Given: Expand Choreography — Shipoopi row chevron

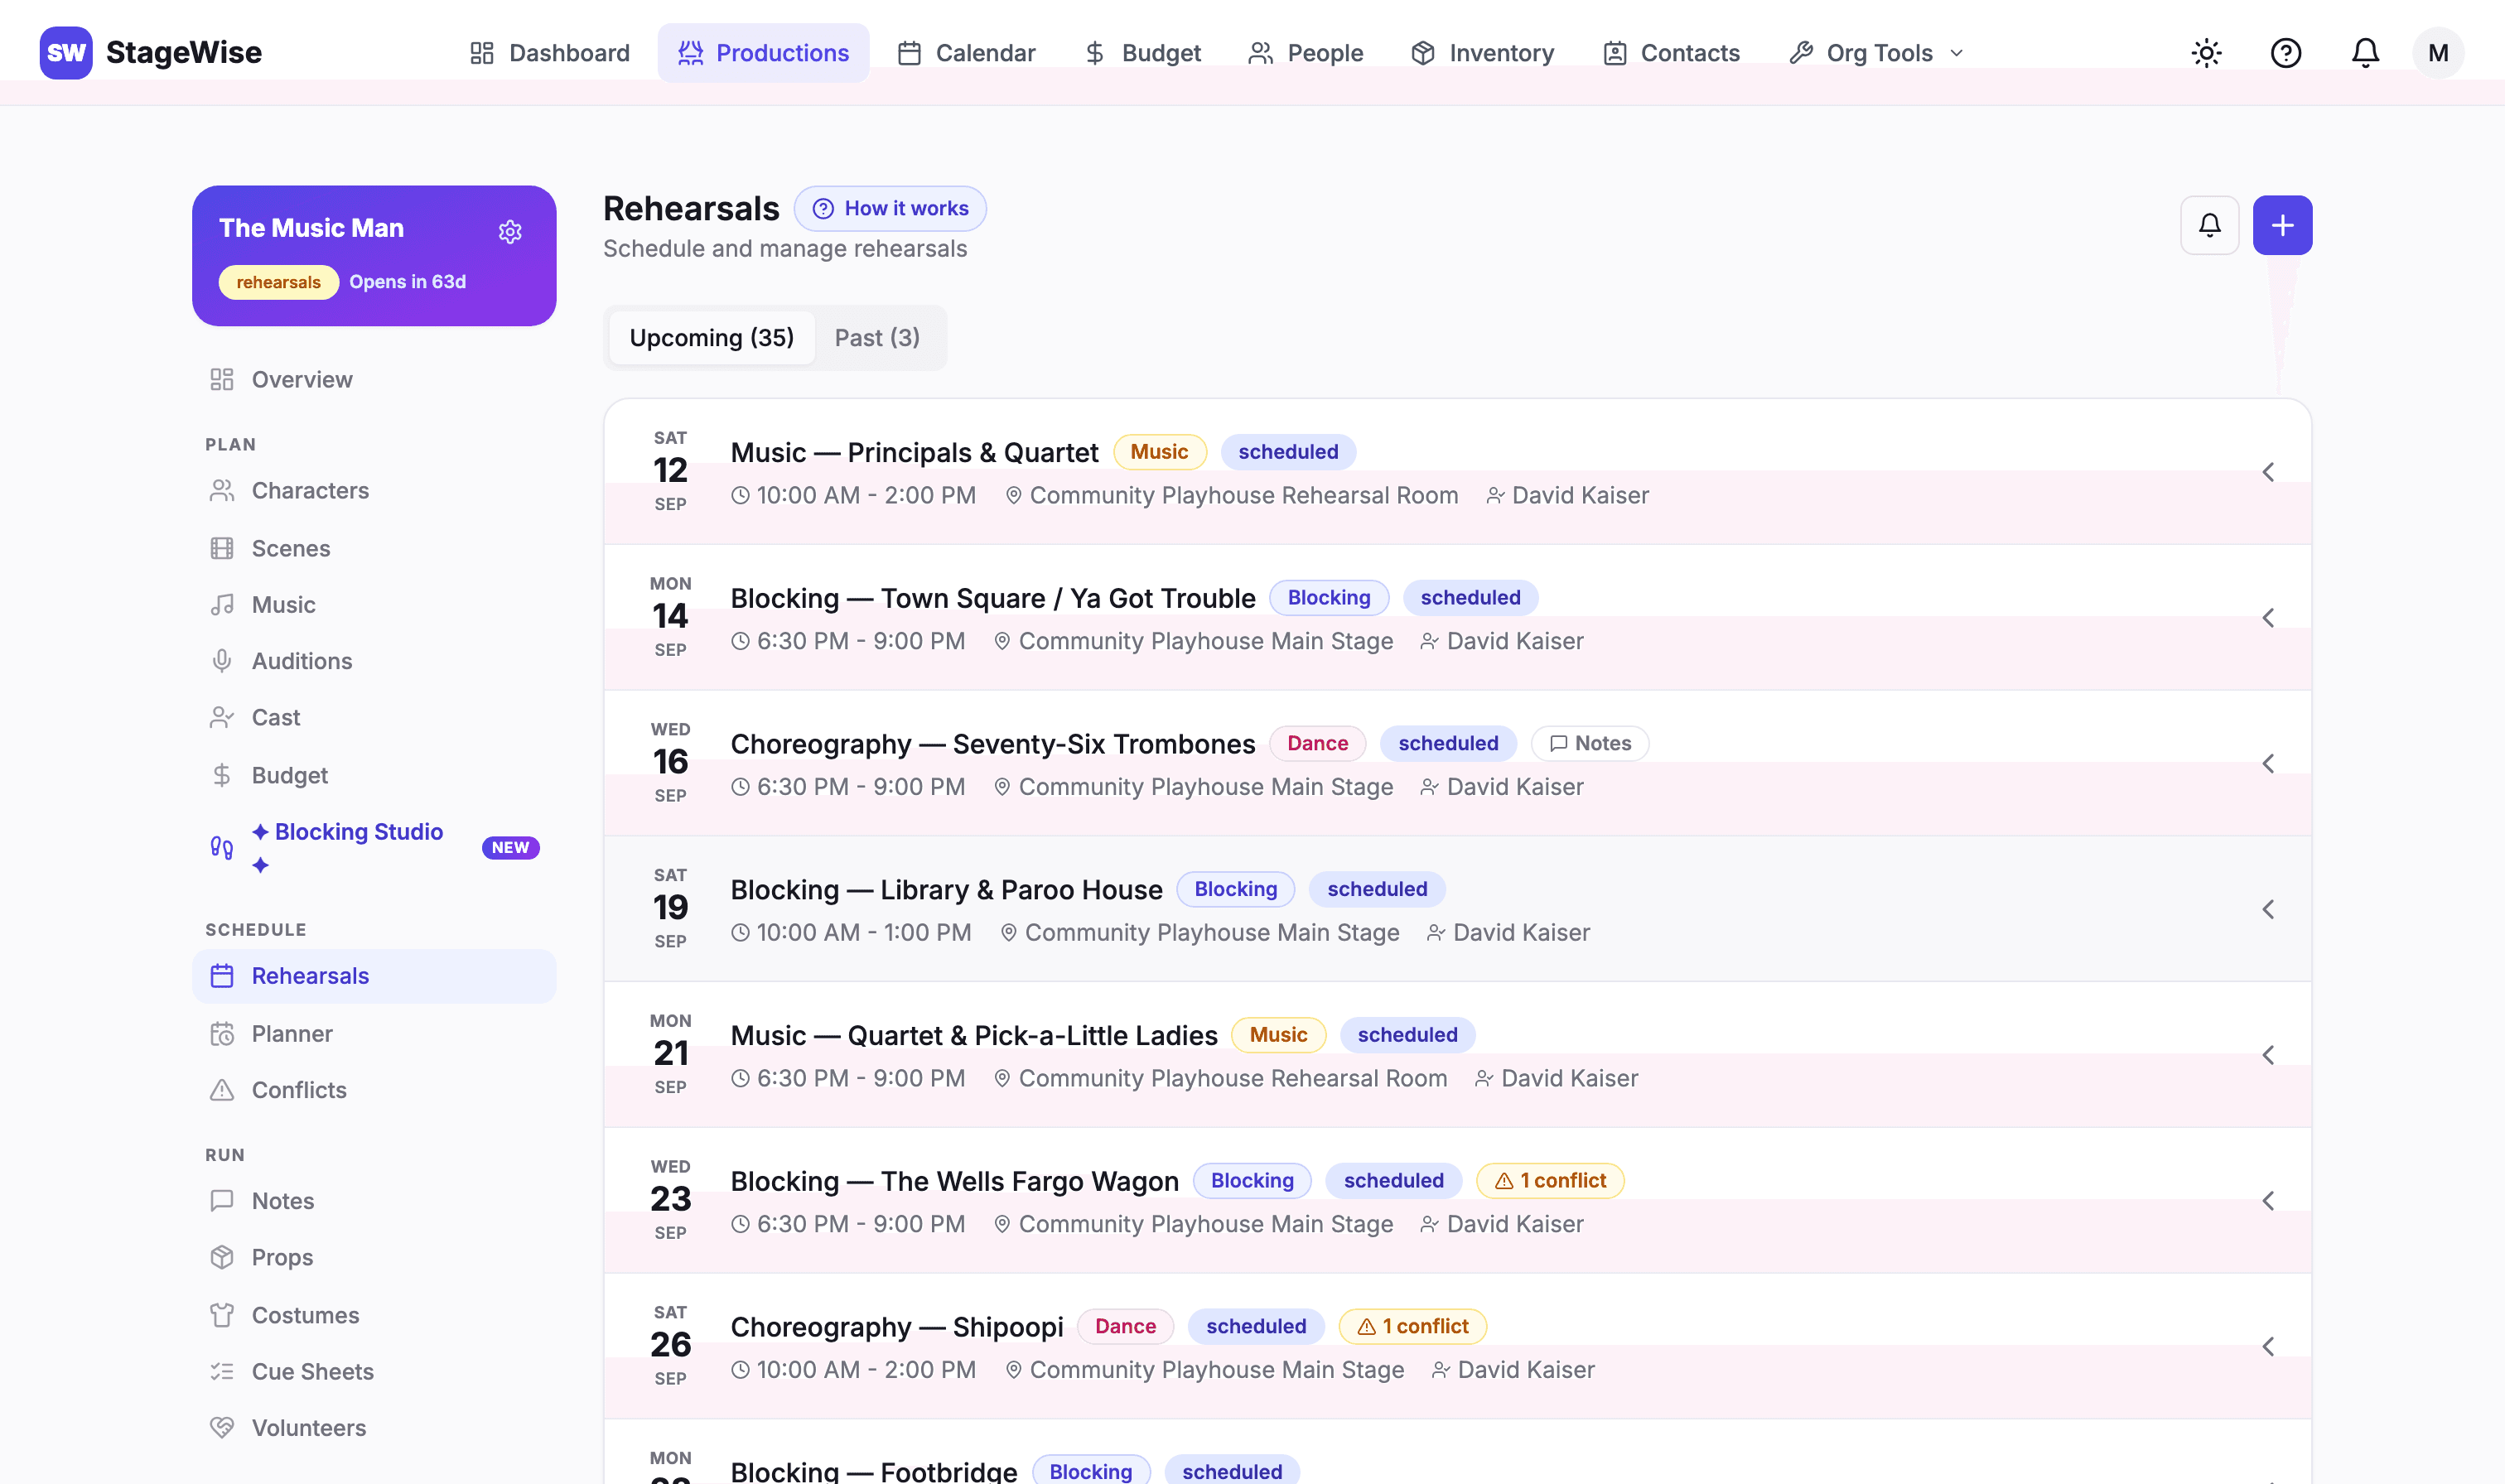Looking at the screenshot, I should coord(2268,1347).
